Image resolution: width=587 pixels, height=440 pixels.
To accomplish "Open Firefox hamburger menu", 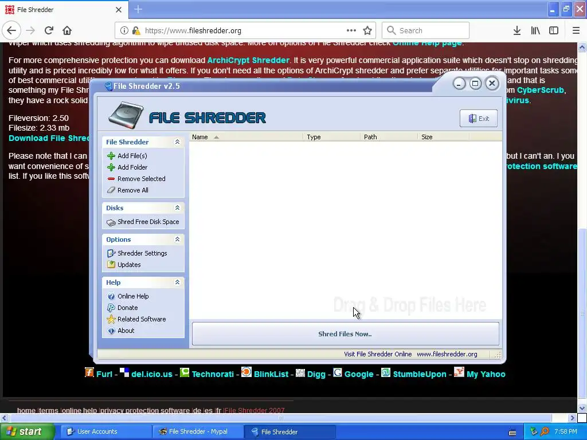I will (576, 31).
